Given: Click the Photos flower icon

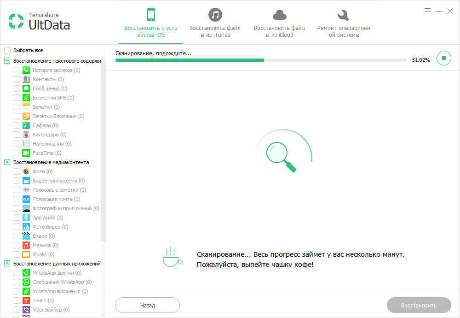Looking at the screenshot, I should [26, 171].
